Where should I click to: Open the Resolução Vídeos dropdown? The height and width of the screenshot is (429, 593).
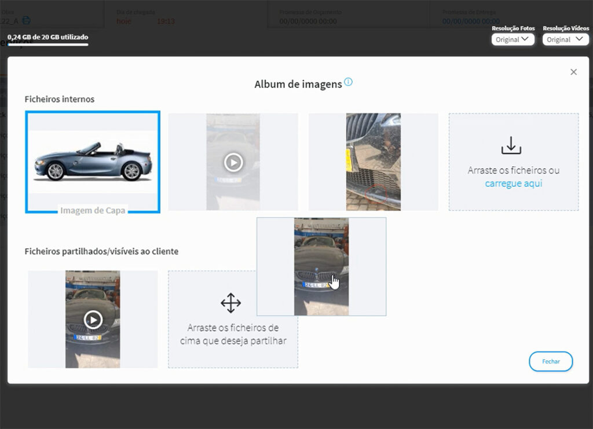click(564, 39)
